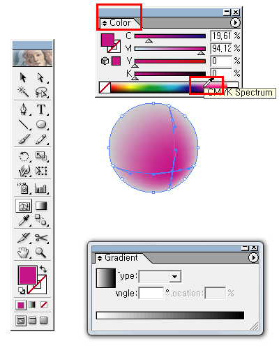Open the Gradient panel tab
Viewport: 279px width, 357px height.
click(x=121, y=258)
